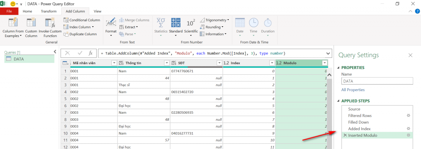Click Index column 1.2 type icon
The height and width of the screenshot is (149, 421).
coord(226,63)
